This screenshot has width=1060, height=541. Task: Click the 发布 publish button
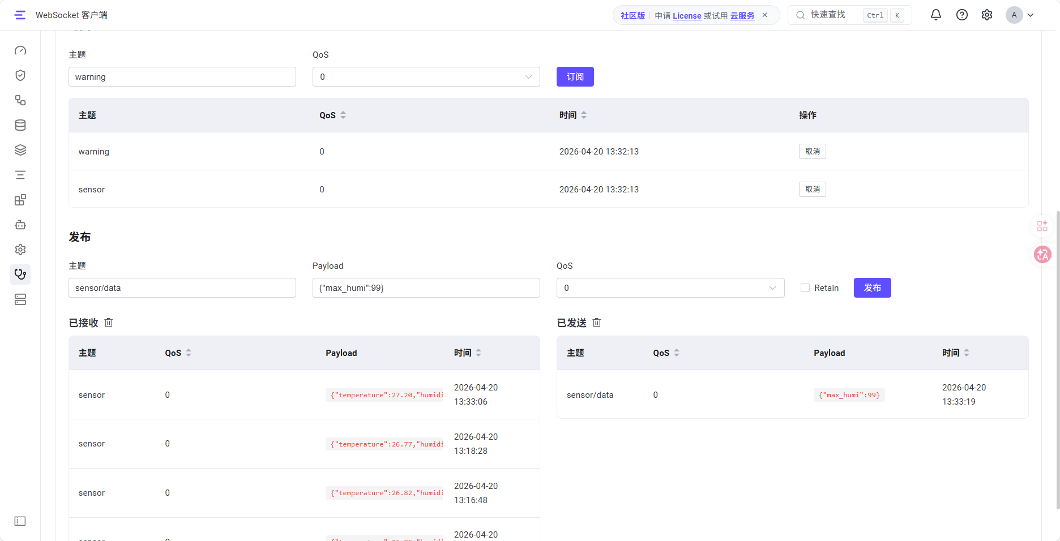click(x=873, y=288)
